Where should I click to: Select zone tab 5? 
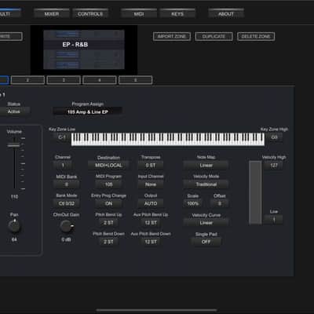[x=136, y=80]
